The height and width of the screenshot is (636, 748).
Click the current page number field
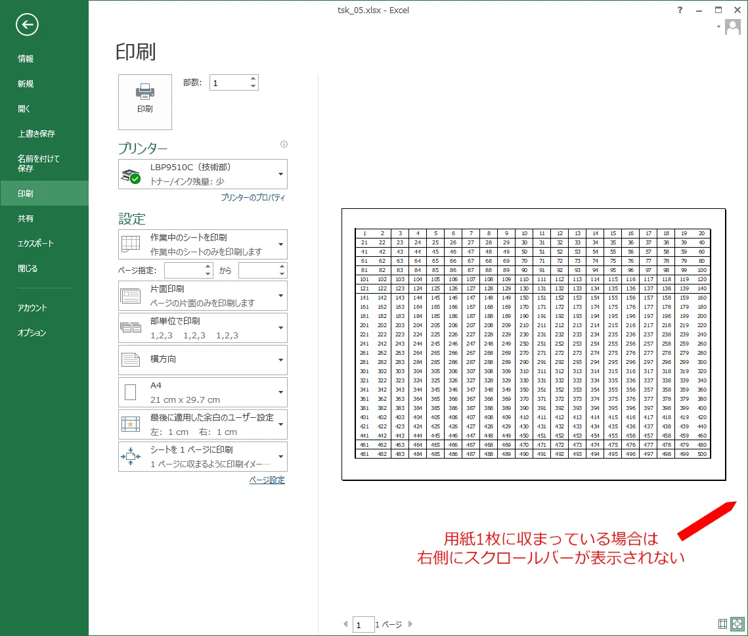[x=363, y=625]
